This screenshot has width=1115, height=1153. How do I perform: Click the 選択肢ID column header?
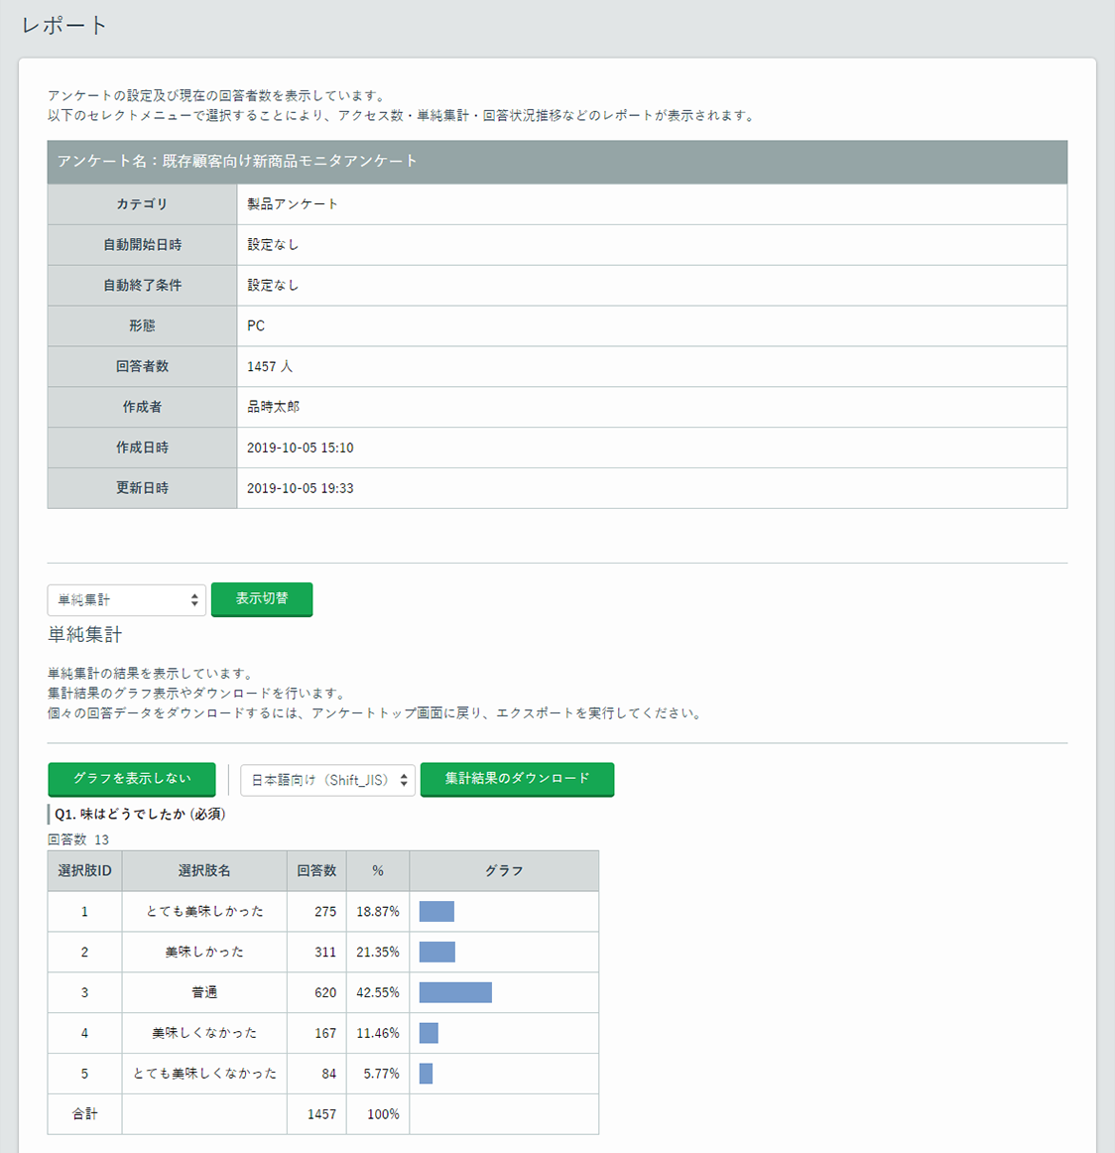pos(84,871)
